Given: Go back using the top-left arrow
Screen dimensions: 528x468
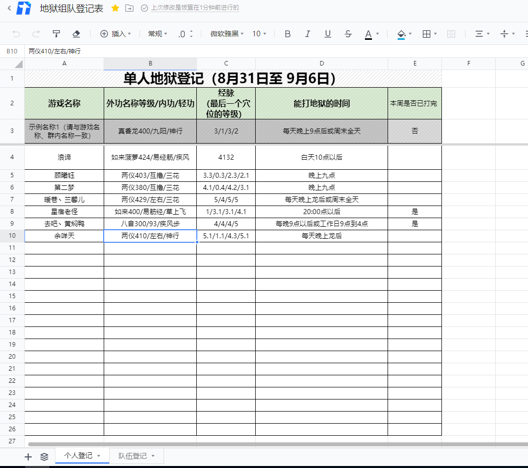Looking at the screenshot, I should click(9, 8).
